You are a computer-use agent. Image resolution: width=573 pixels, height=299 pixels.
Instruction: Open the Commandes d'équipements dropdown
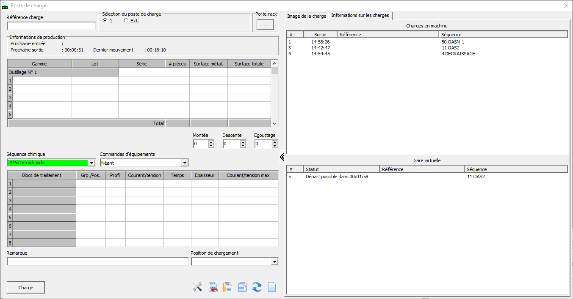pyautogui.click(x=184, y=163)
